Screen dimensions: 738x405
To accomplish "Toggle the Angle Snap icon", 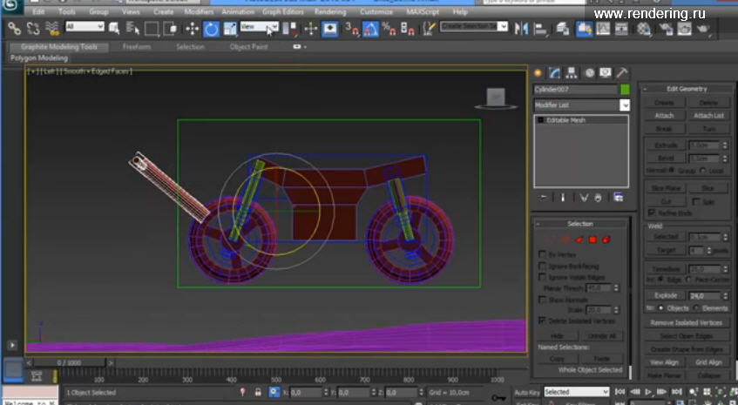I will [370, 29].
